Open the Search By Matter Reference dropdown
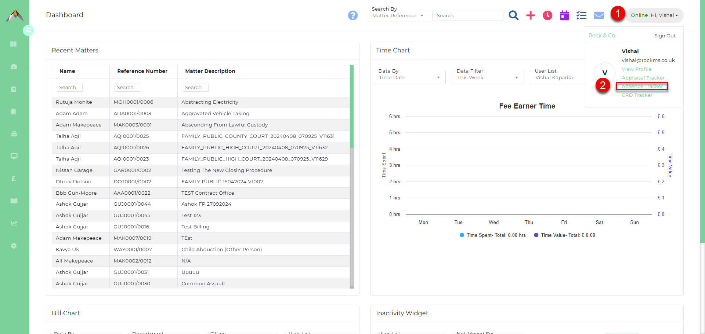705x334 pixels. [x=398, y=15]
